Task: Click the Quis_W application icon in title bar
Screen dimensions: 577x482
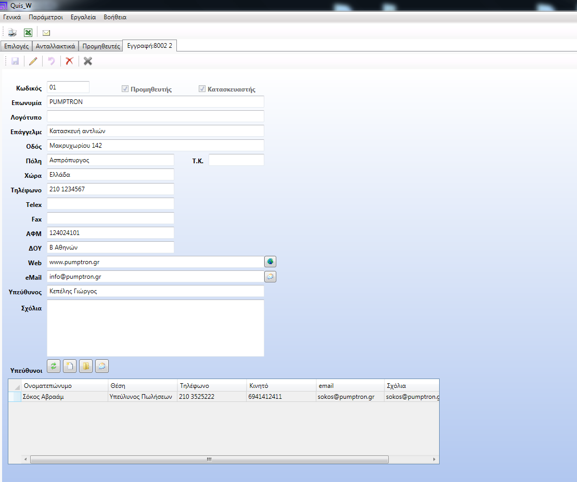Action: point(4,6)
